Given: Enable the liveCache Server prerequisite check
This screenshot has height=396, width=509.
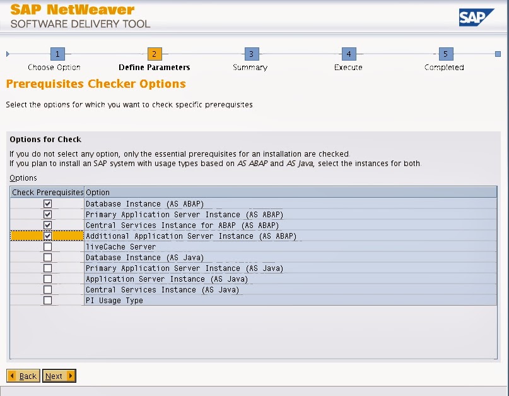Looking at the screenshot, I should click(x=47, y=246).
